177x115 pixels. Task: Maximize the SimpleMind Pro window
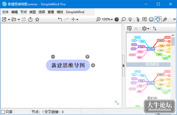tap(158, 4)
